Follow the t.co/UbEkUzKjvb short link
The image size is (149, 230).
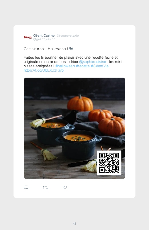coord(44,70)
